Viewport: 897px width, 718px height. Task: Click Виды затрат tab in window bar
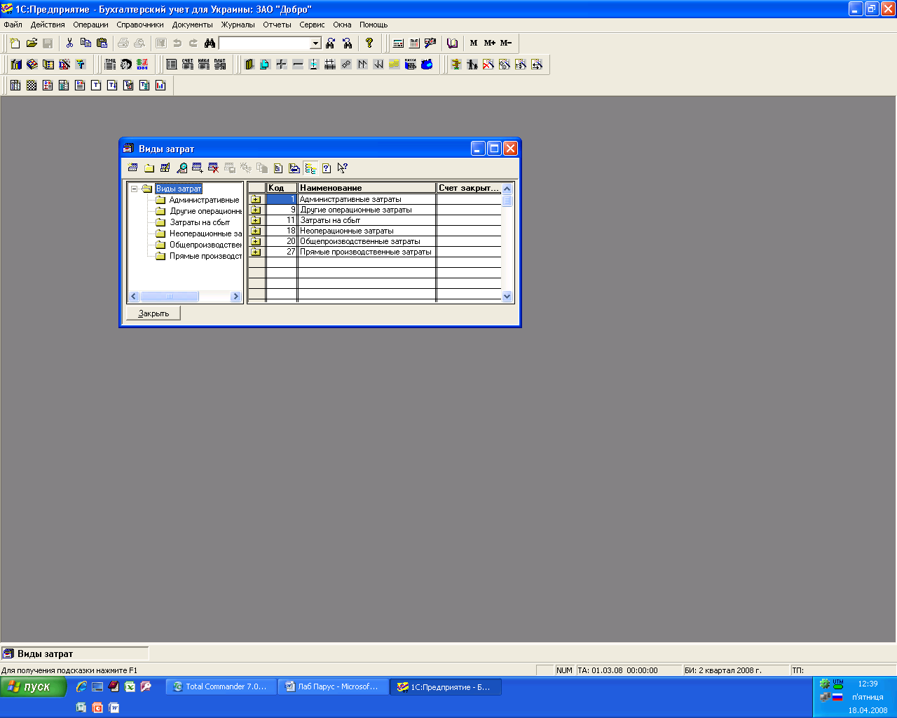coord(75,653)
